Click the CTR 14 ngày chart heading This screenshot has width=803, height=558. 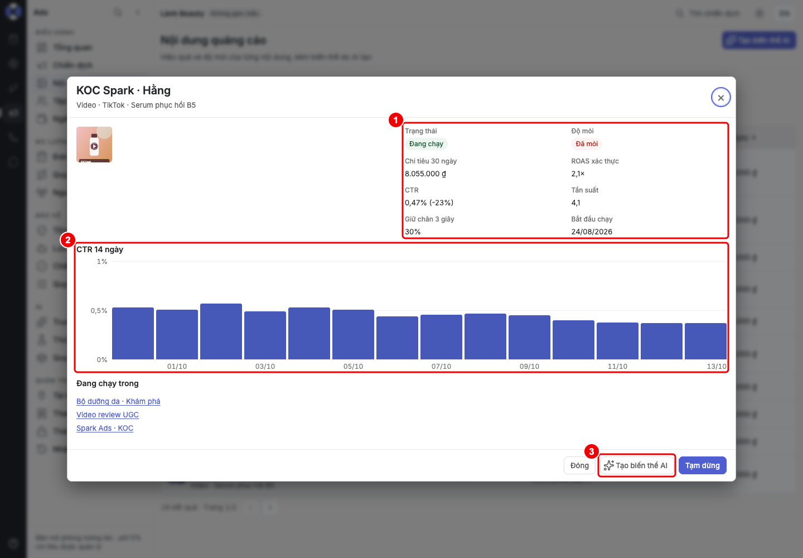100,249
